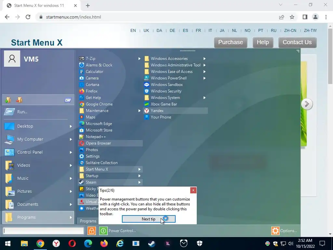This screenshot has width=333, height=250.
Task: Open the VM5 user avatar
Action: [12, 59]
